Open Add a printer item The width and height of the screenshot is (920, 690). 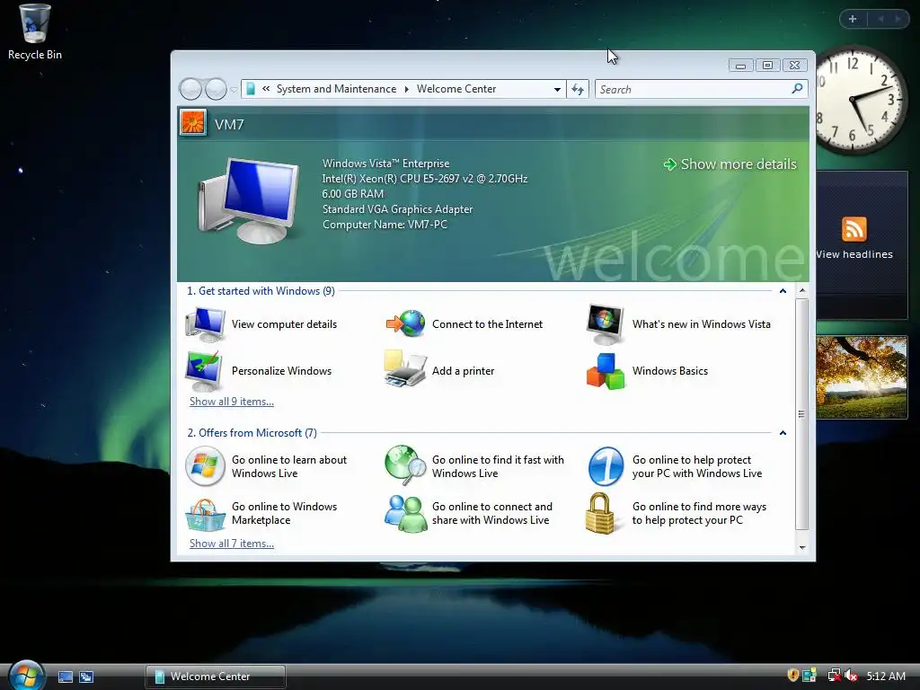pos(439,371)
